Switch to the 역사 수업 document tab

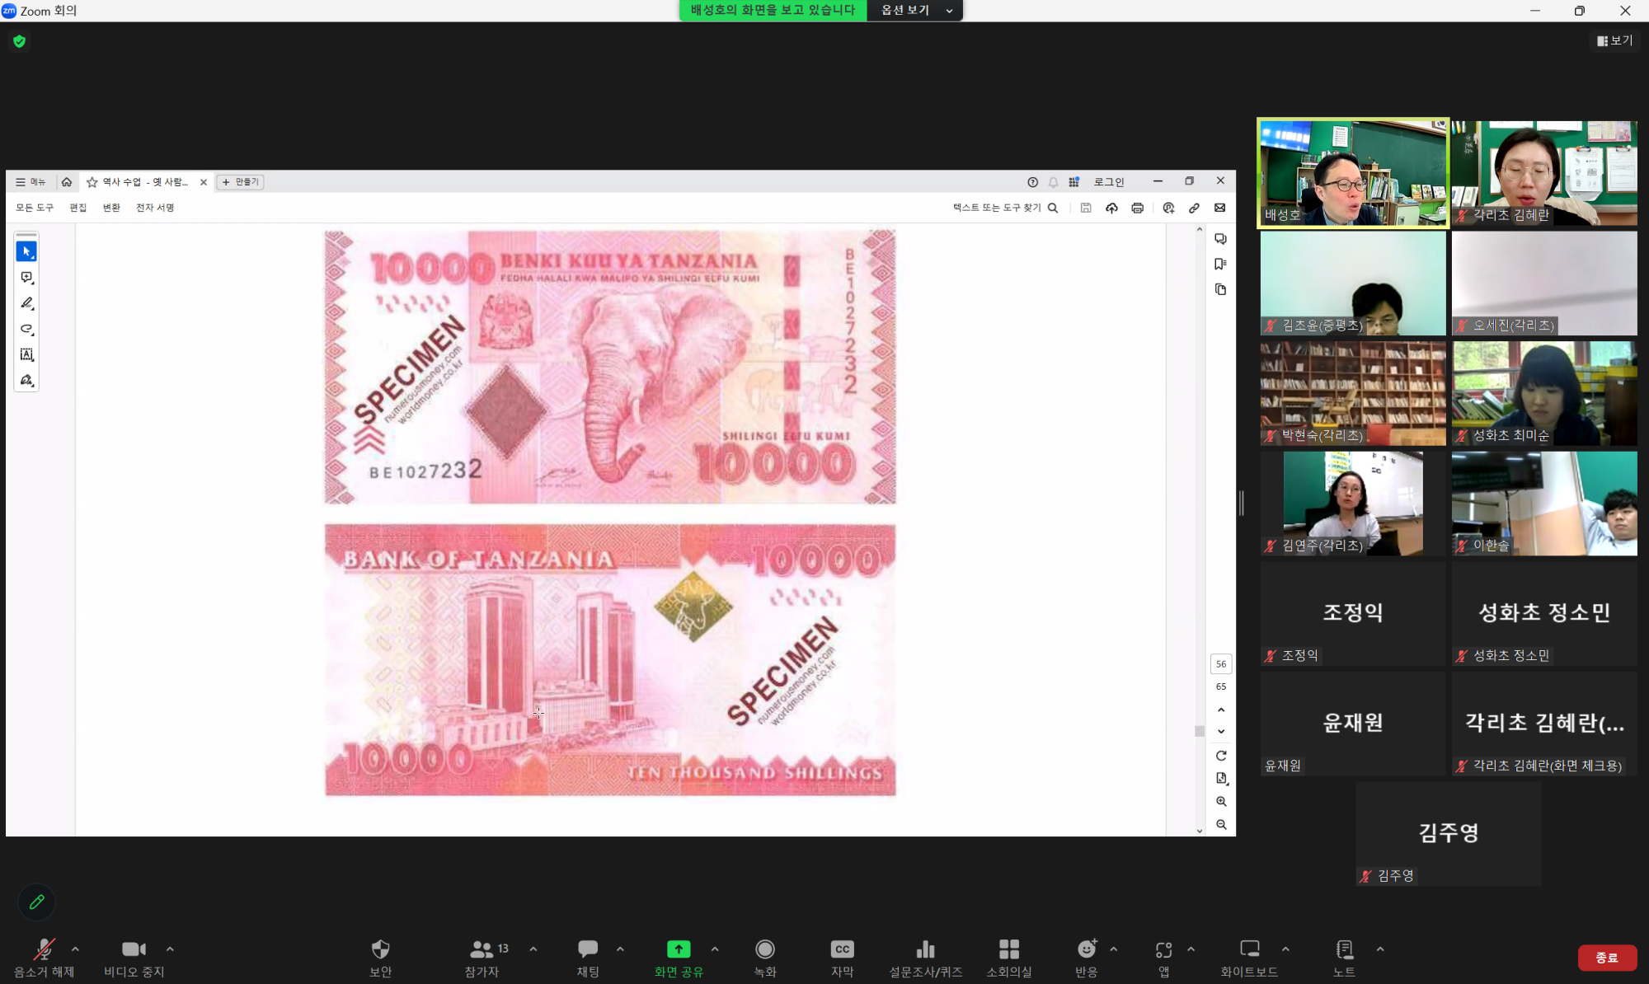(145, 182)
